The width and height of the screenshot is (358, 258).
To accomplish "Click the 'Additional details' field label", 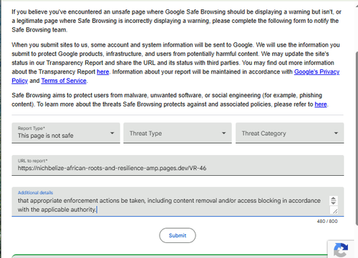I will tap(35, 192).
